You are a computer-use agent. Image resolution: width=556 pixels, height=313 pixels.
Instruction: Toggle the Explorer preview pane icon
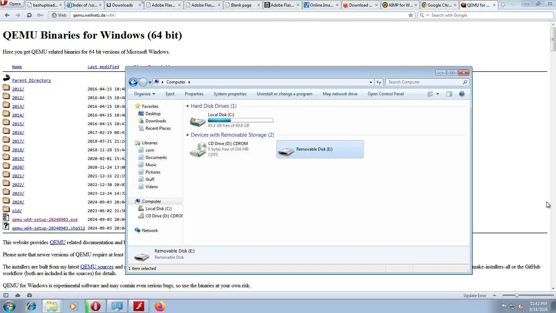pyautogui.click(x=449, y=94)
